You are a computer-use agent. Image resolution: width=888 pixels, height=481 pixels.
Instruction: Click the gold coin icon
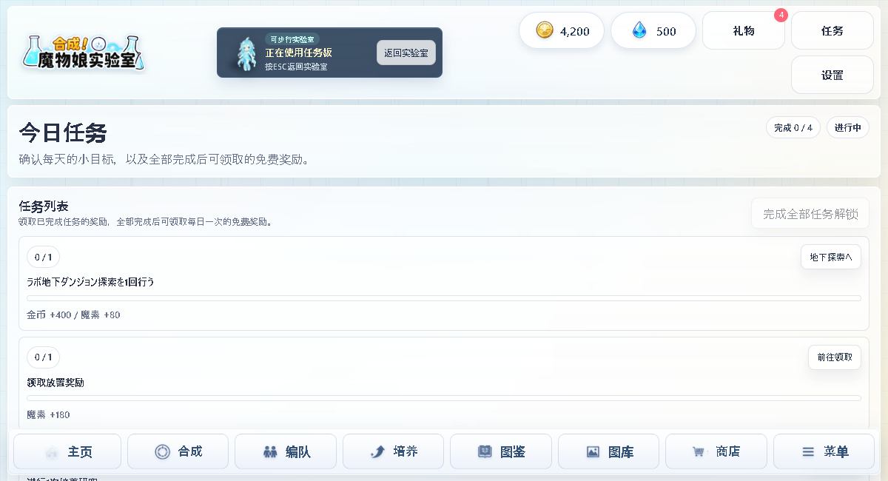coord(545,30)
